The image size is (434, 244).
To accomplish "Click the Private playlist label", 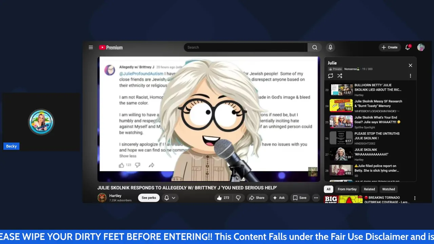I will [x=335, y=69].
